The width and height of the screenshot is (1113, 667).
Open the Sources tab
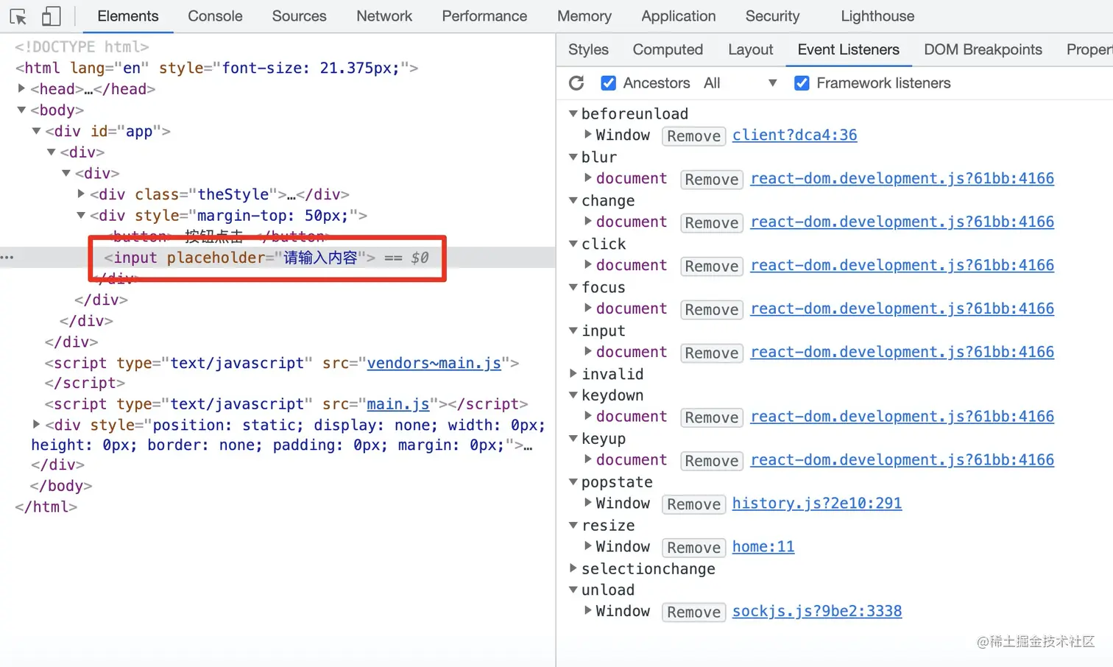click(299, 16)
